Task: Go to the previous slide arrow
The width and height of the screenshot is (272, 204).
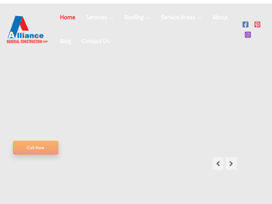Action: (218, 164)
